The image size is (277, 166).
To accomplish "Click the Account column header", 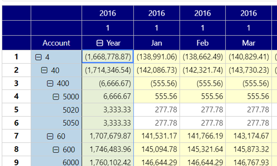I will (56, 43).
